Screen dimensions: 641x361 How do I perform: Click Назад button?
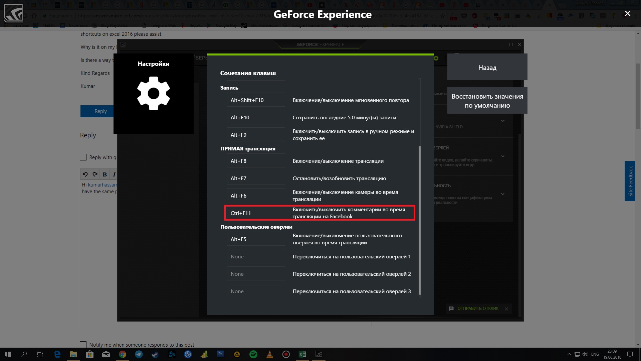(x=487, y=68)
